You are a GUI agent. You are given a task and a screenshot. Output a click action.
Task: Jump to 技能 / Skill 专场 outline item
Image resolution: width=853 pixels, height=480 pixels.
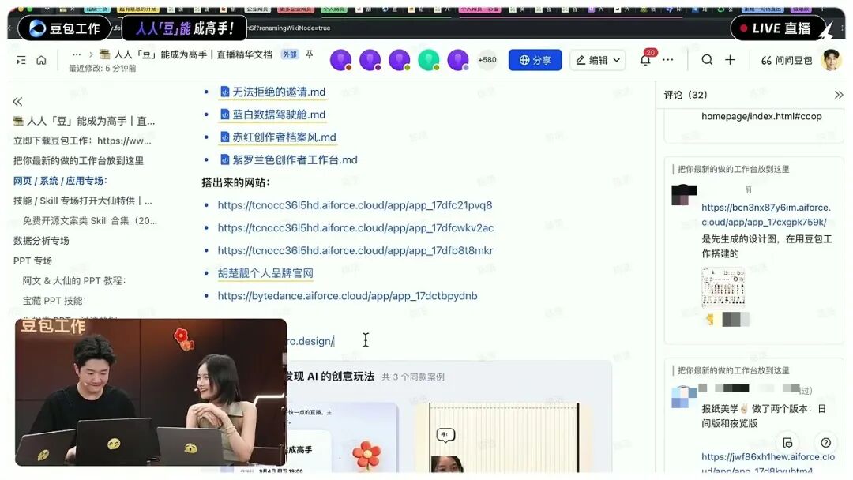(x=83, y=201)
